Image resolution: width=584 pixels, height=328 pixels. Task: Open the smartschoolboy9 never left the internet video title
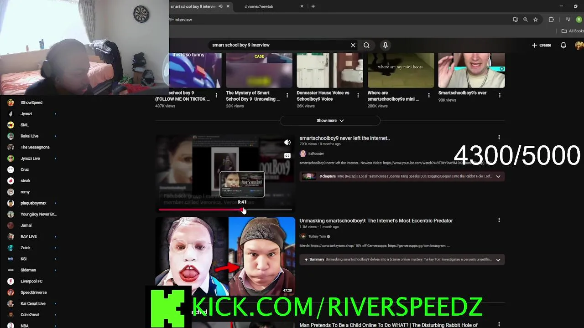[x=344, y=138]
